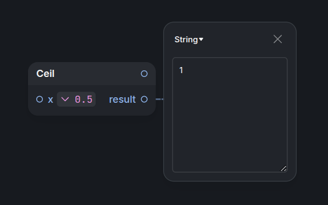The width and height of the screenshot is (328, 205).
Task: Expand the pink chevron beside 0.5
Action: [65, 99]
